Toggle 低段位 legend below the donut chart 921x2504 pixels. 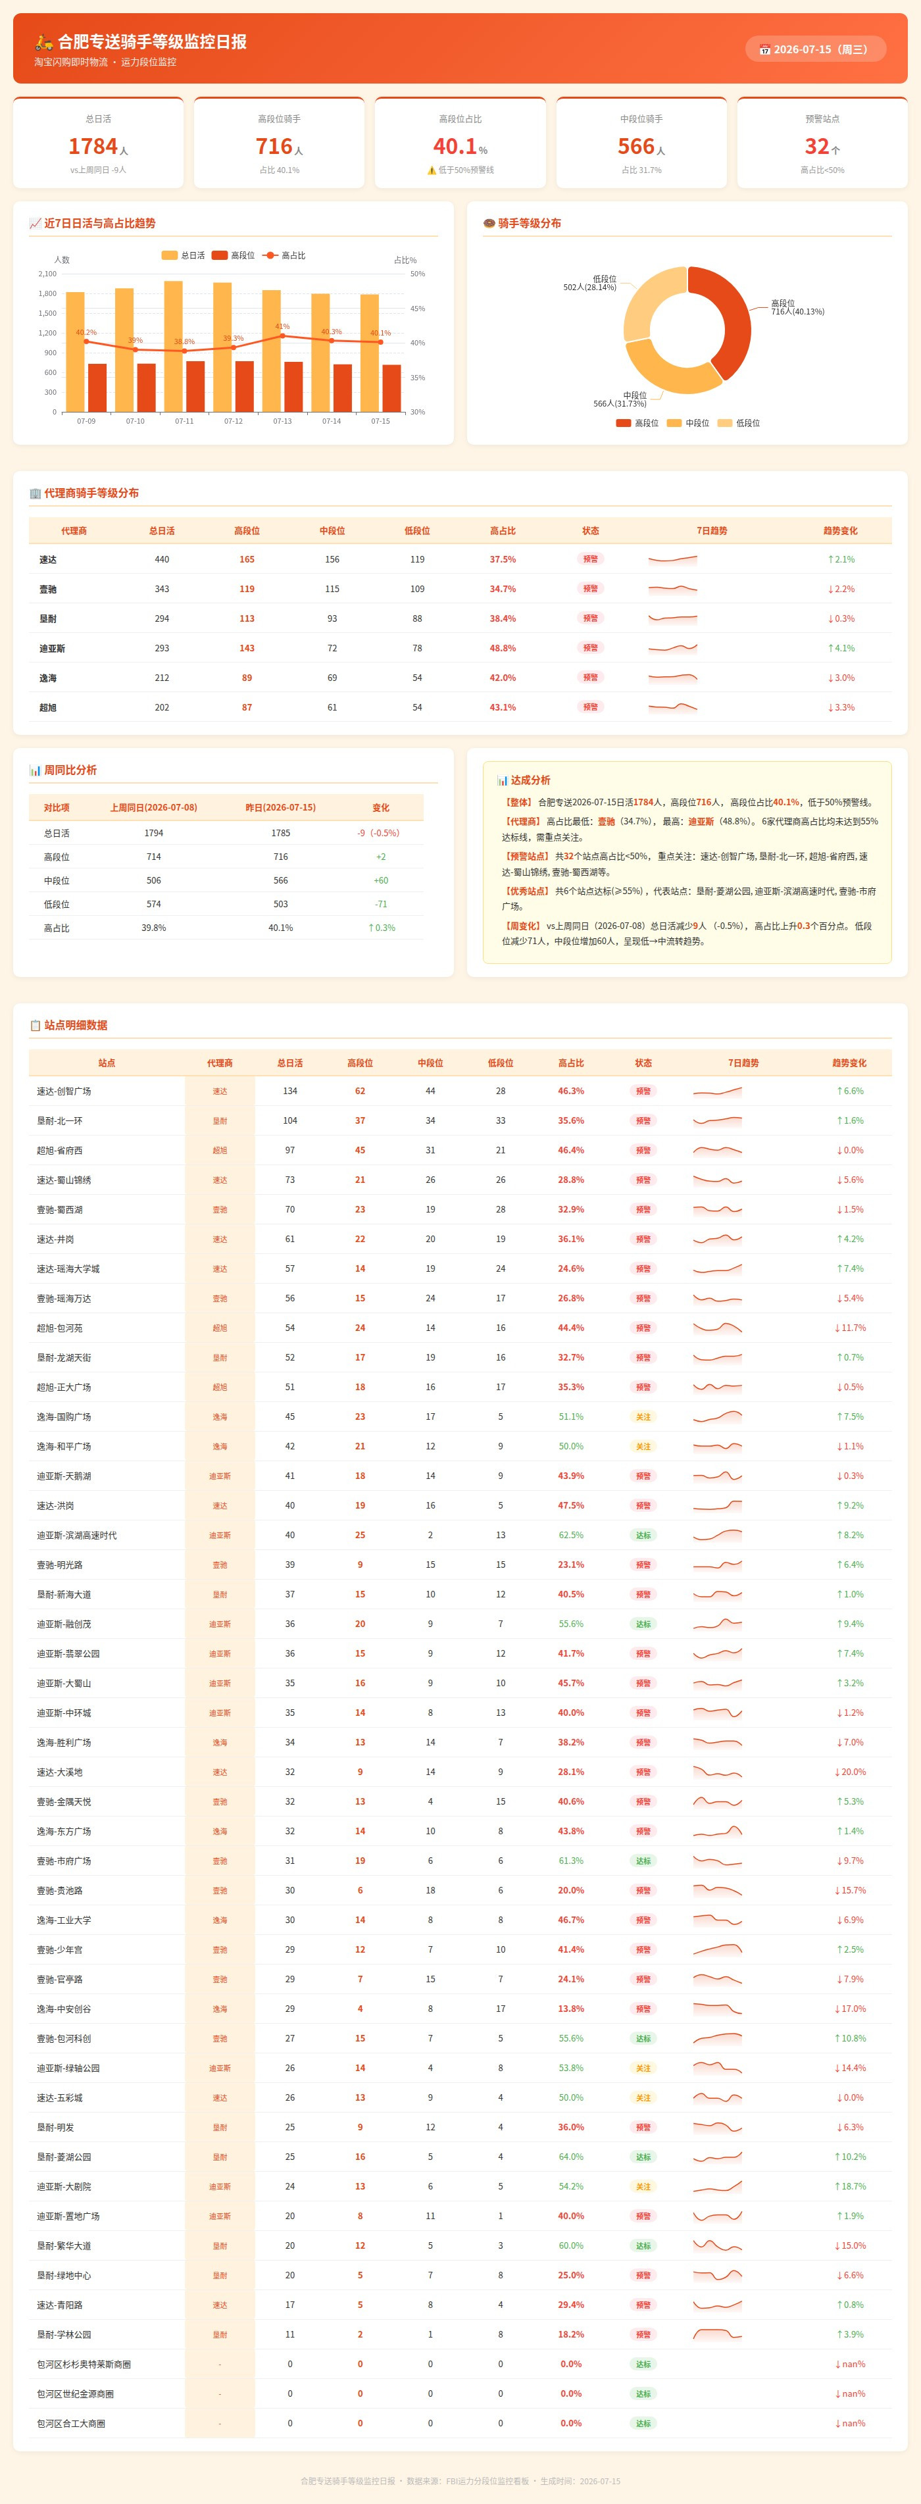click(738, 423)
